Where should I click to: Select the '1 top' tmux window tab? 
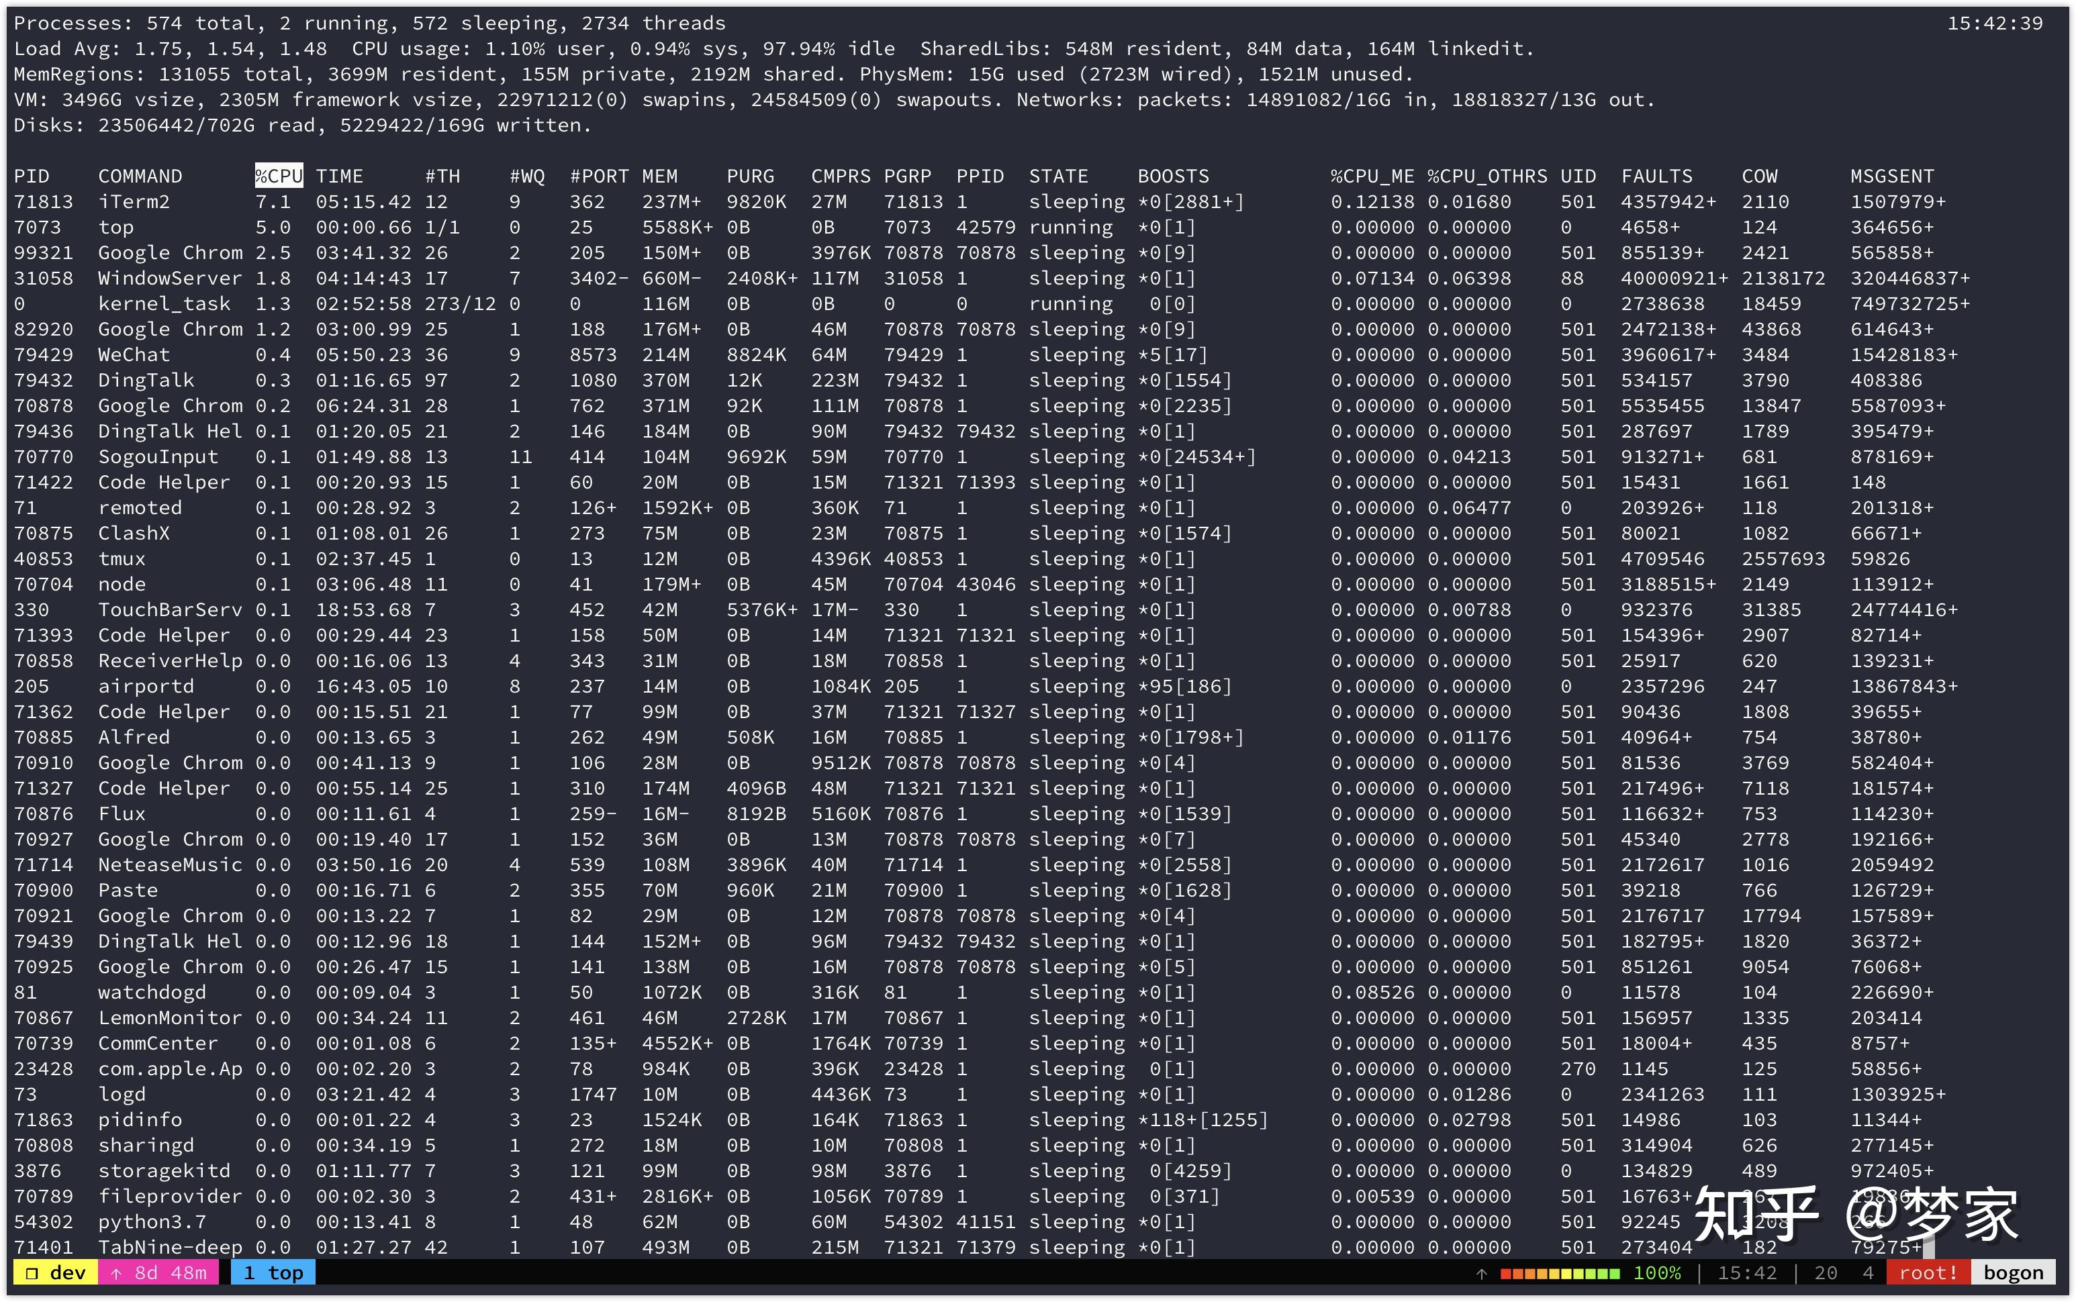click(x=272, y=1272)
